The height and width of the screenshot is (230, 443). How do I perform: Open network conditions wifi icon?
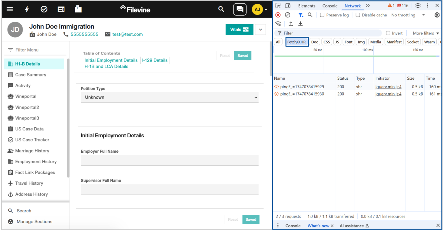pos(278,24)
